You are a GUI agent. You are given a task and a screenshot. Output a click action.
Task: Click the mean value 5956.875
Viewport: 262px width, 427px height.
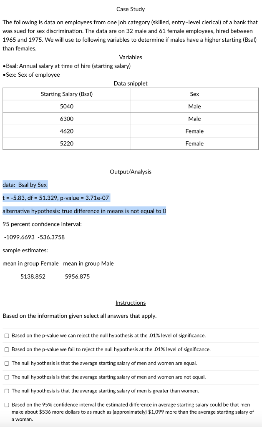[77, 277]
